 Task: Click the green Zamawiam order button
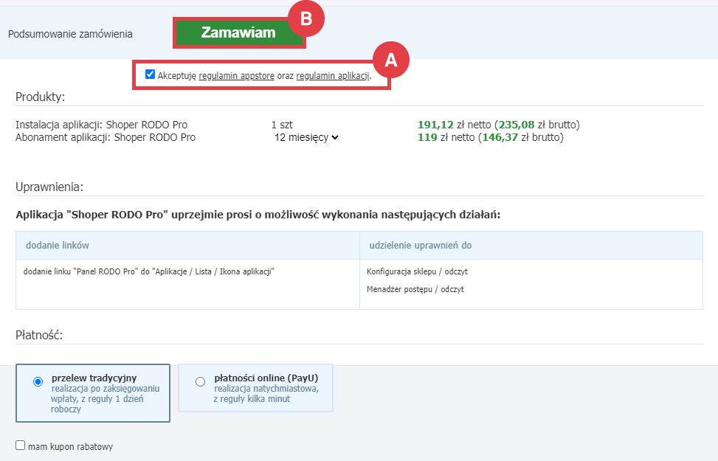[x=238, y=33]
